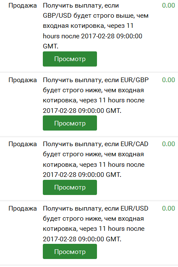Click 0.00 amount in GBP/USD row
178x267 pixels.
coord(168,5)
